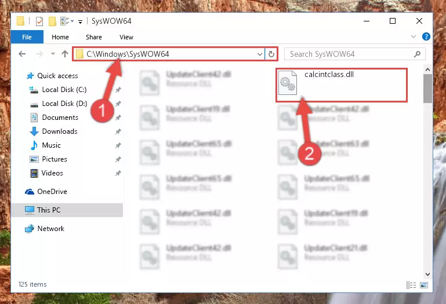The image size is (446, 304).
Task: Close the SysWOW64 window
Action: pyautogui.click(x=419, y=21)
